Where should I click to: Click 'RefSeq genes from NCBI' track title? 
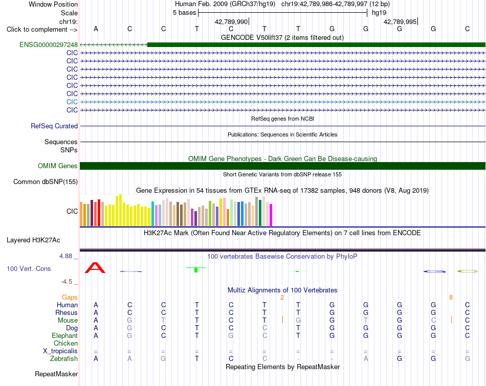[283, 119]
